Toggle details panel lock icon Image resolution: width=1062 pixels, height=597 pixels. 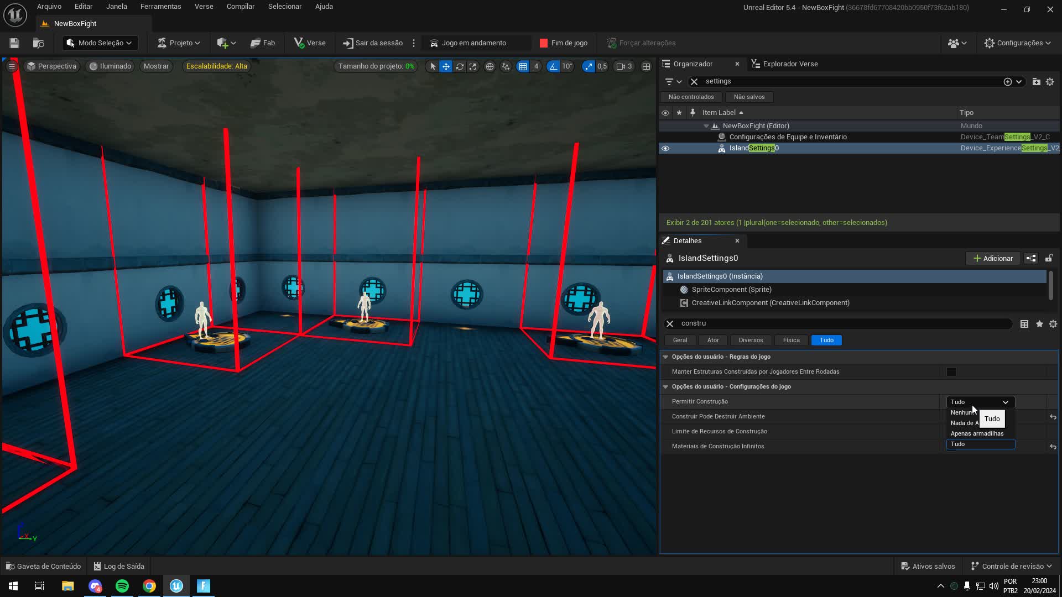(x=1049, y=259)
